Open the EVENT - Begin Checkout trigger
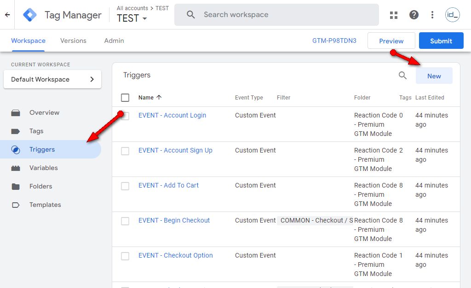 174,220
